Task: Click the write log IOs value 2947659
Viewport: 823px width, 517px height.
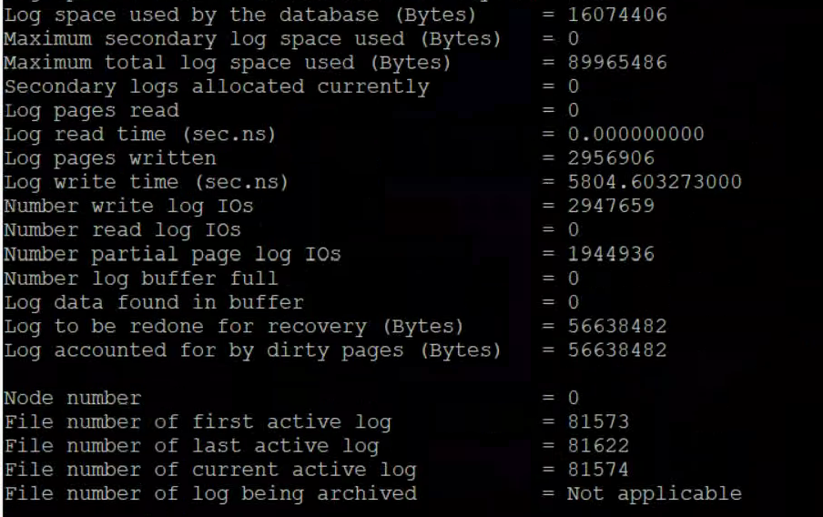Action: 610,206
